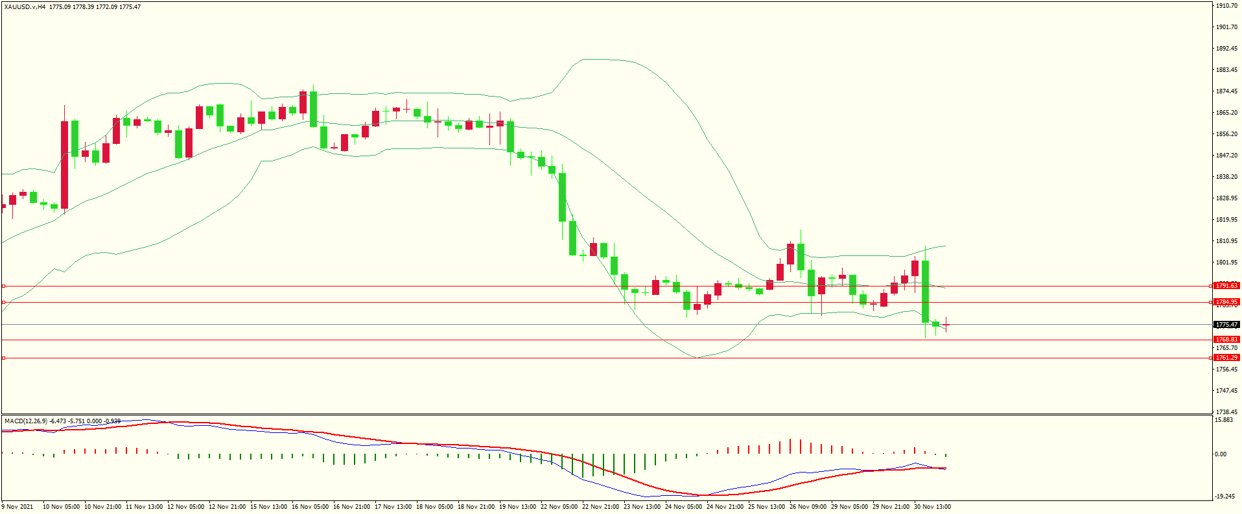Click the 1892.45 price scale value
Viewport: 1242px width, 514px height.
point(1227,49)
